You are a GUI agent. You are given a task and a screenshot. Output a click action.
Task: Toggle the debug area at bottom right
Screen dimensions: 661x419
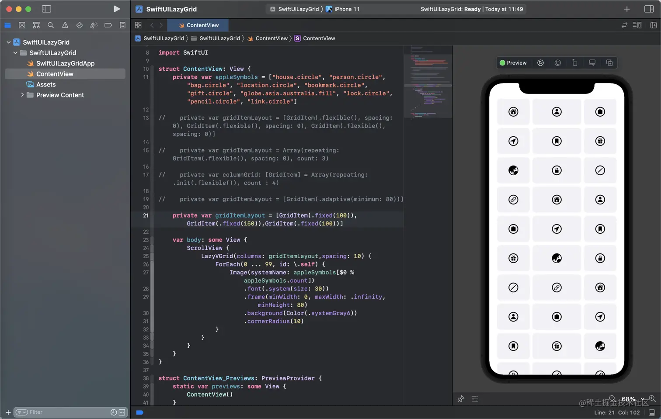pos(652,412)
